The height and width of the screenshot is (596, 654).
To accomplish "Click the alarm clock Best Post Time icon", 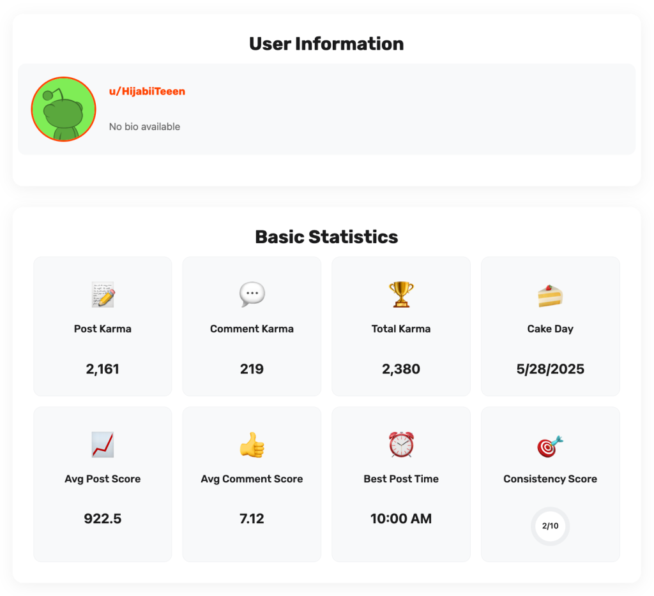I will click(401, 445).
